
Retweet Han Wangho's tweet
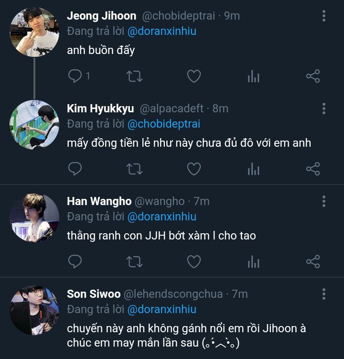click(x=134, y=261)
